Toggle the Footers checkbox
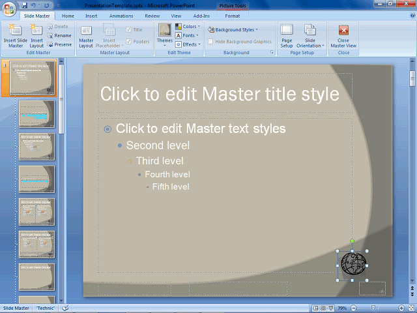The image size is (417, 313). point(129,41)
